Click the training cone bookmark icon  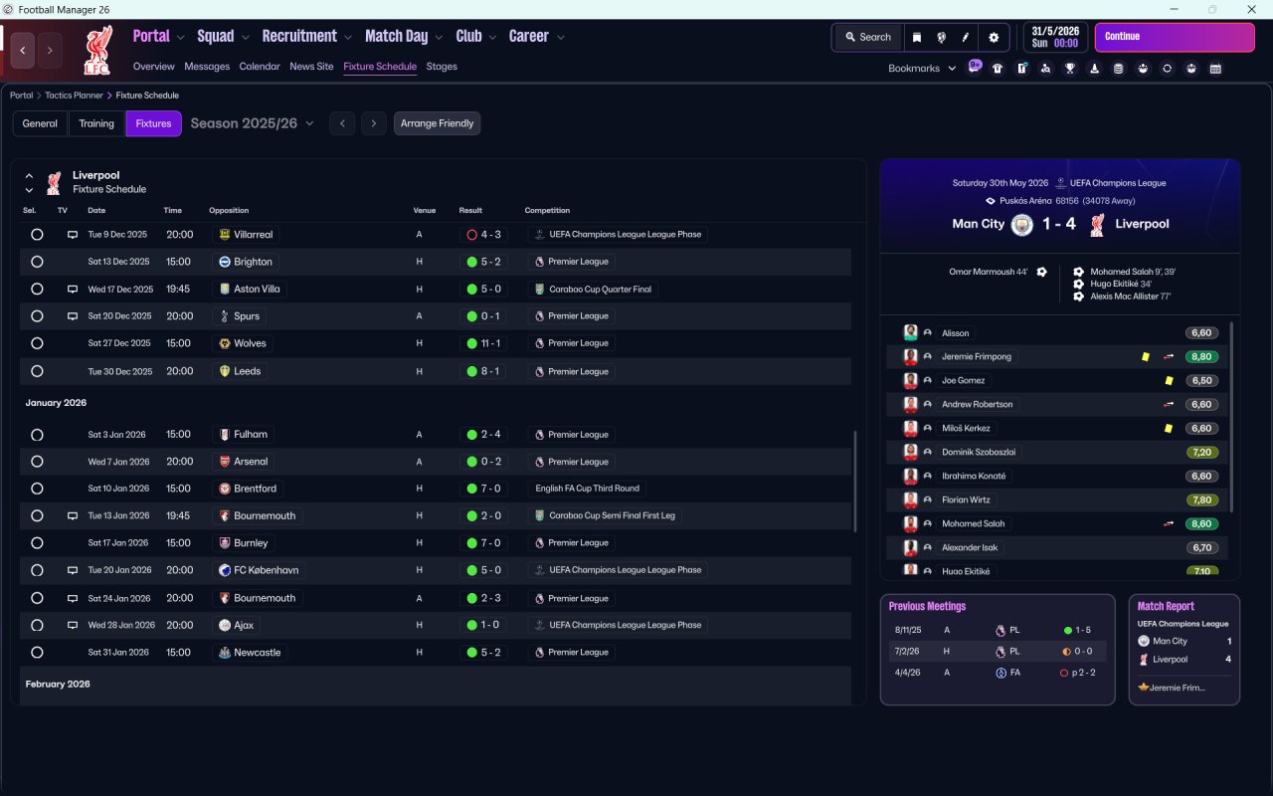[x=1094, y=69]
